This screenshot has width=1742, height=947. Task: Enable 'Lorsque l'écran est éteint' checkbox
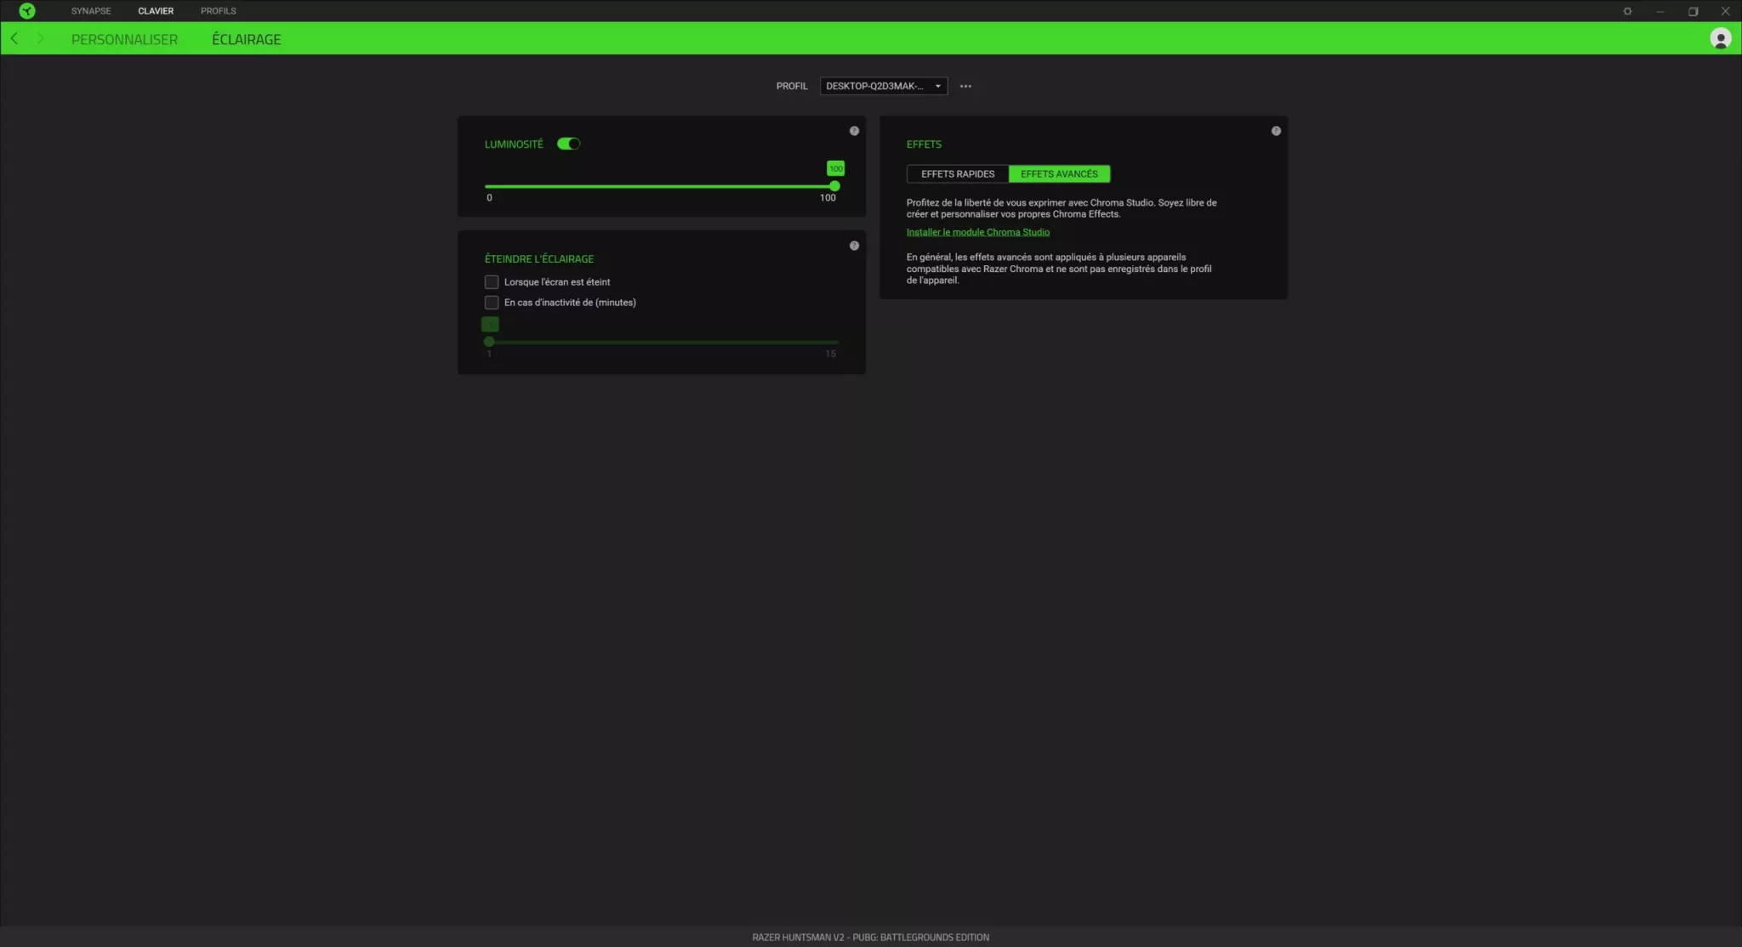tap(492, 281)
